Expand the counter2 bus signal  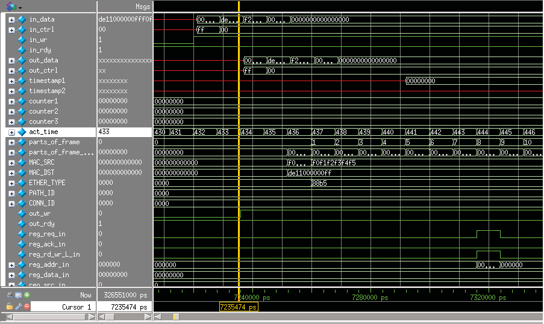11,112
